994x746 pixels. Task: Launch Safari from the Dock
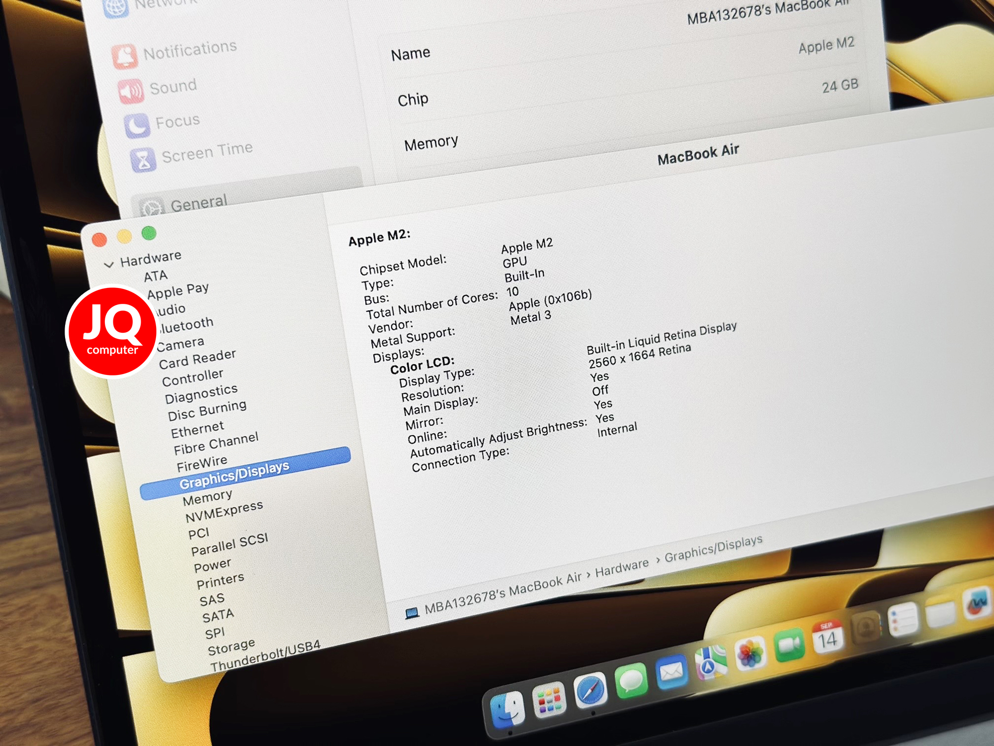click(590, 690)
